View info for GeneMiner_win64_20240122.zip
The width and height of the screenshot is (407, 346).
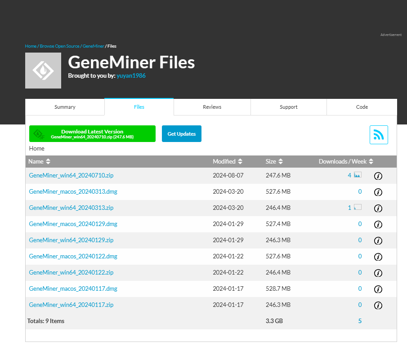pyautogui.click(x=378, y=273)
